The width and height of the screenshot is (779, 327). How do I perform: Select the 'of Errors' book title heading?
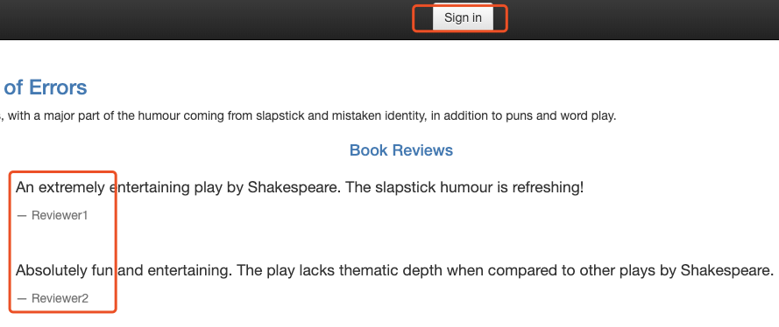(x=46, y=87)
